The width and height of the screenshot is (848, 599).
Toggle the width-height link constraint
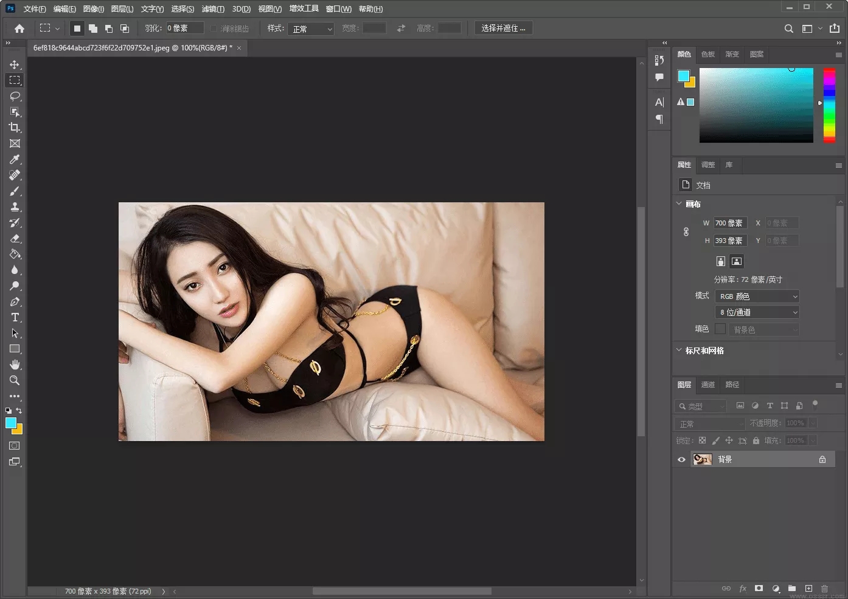(x=686, y=231)
